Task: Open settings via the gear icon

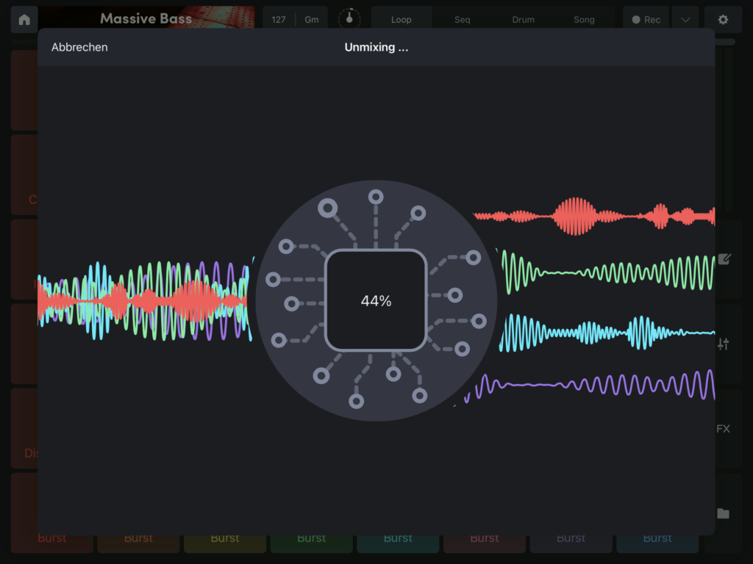Action: [x=723, y=19]
